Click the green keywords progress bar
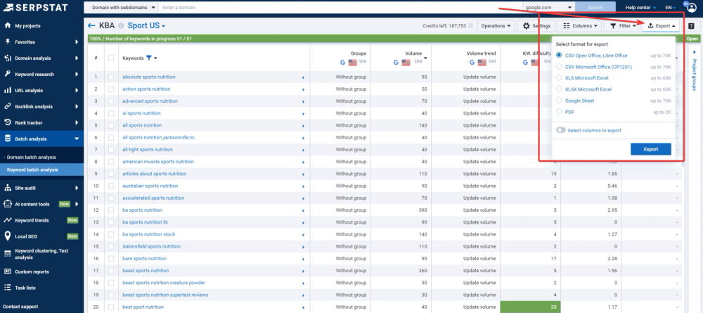 tap(386, 39)
